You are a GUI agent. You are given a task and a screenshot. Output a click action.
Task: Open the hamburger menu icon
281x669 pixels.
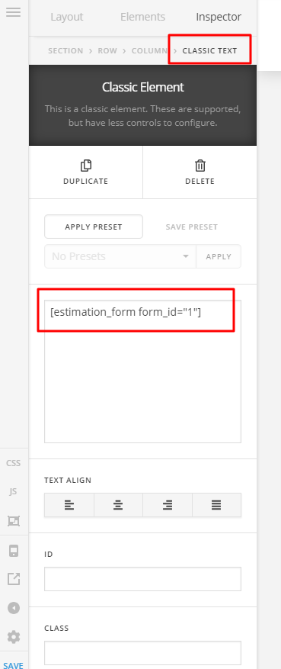(13, 12)
